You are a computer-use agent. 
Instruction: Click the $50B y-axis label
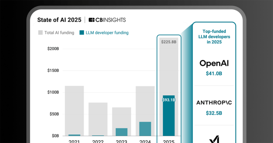pyautogui.click(x=54, y=114)
